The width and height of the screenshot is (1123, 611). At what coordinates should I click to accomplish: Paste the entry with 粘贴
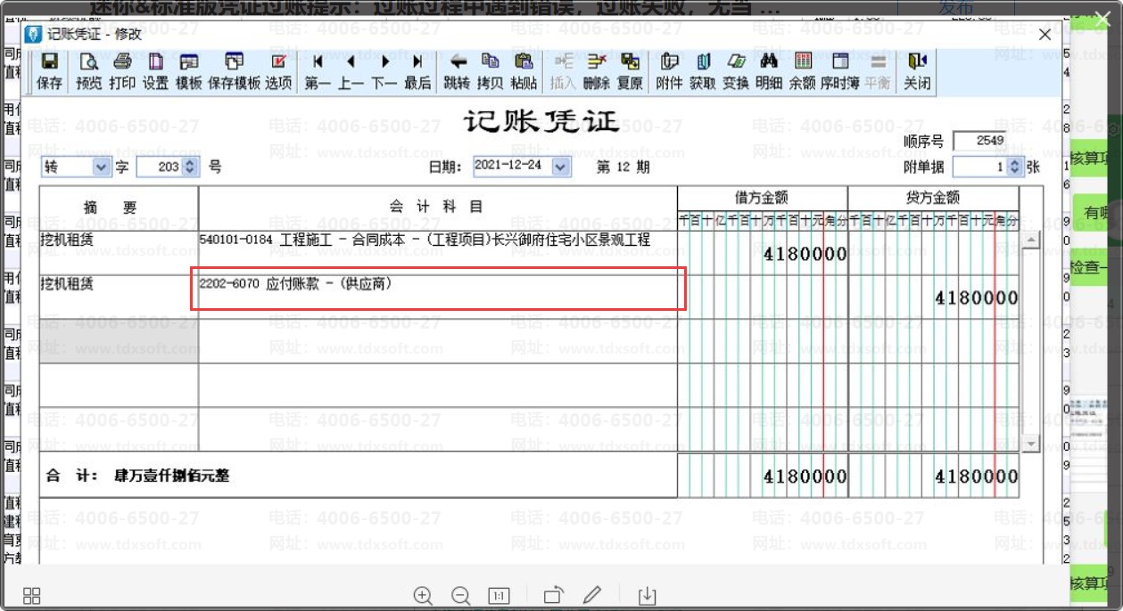click(524, 71)
